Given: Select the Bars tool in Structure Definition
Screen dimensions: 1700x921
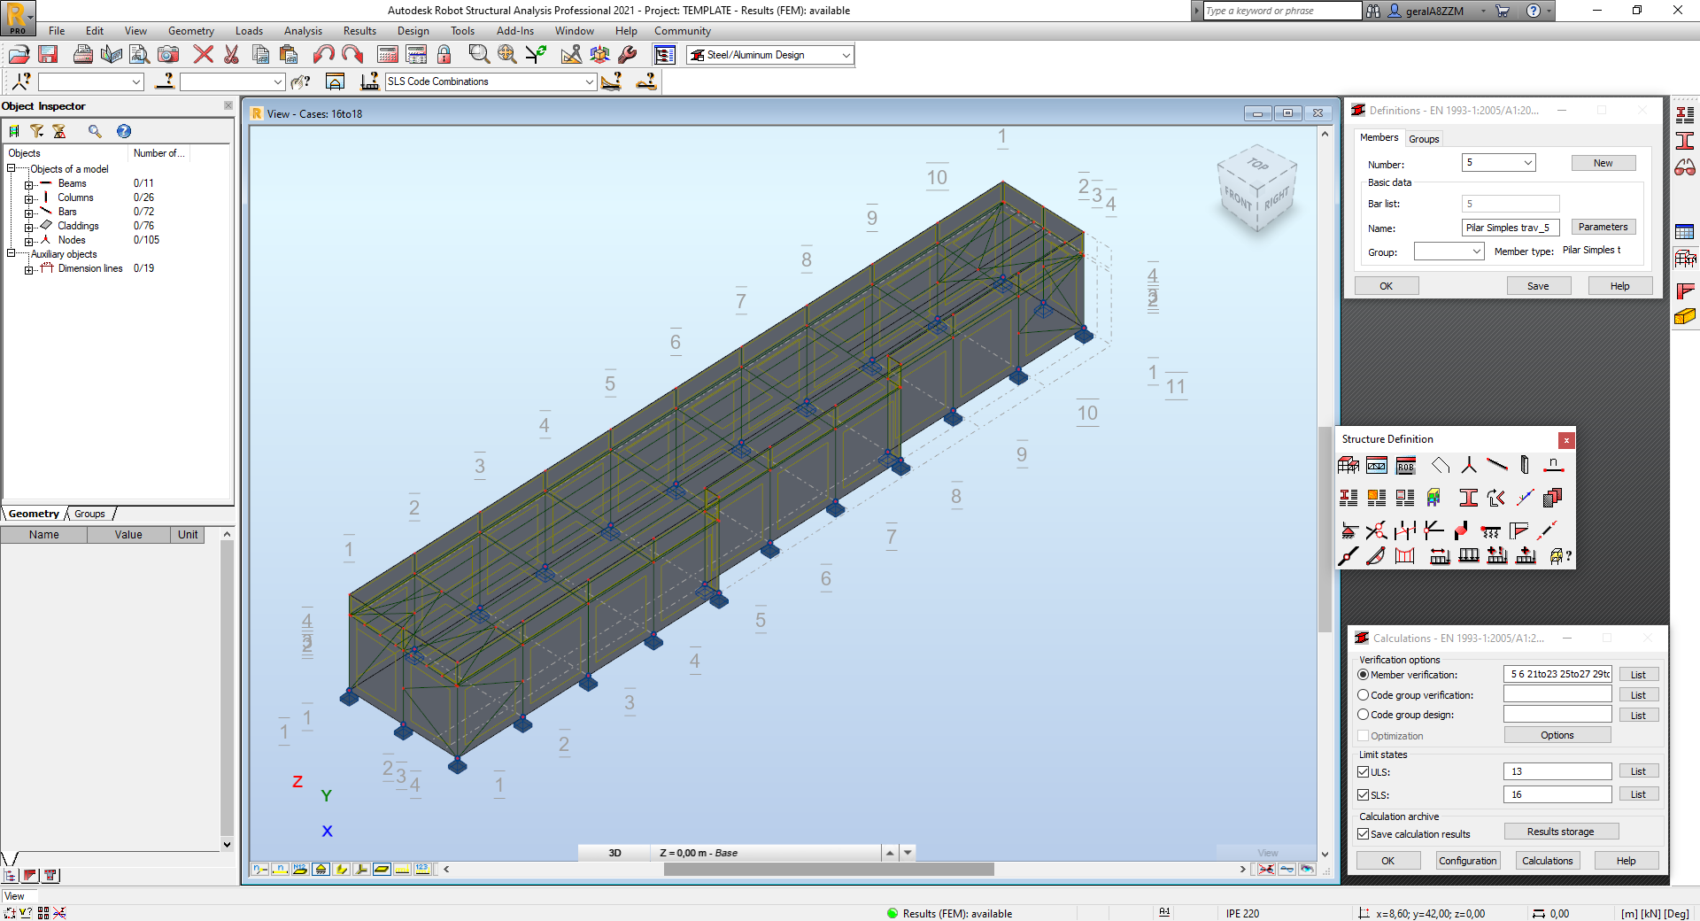Looking at the screenshot, I should (1496, 465).
